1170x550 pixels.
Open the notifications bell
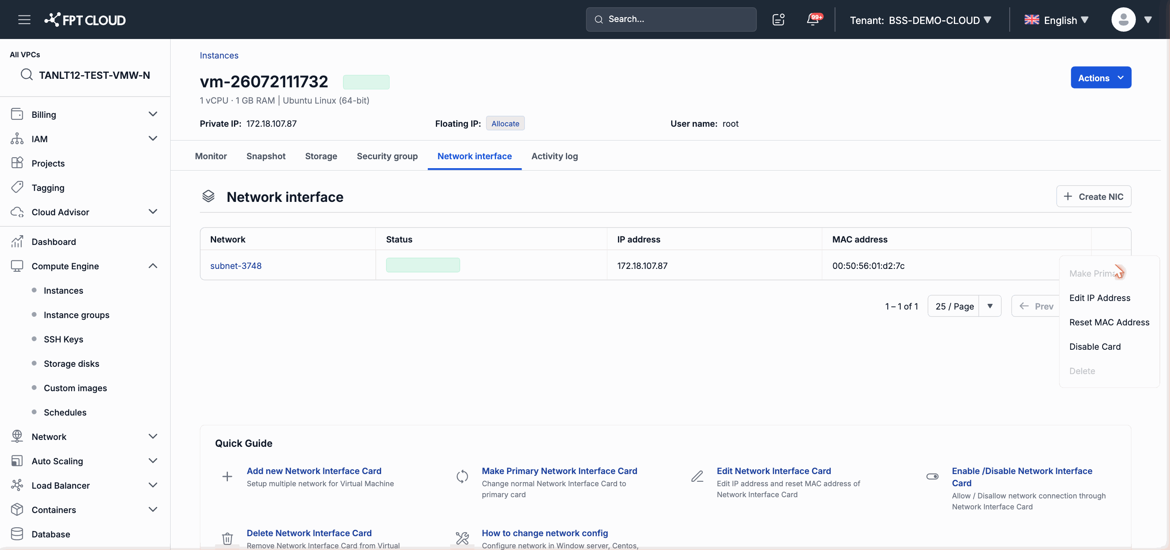(x=813, y=19)
